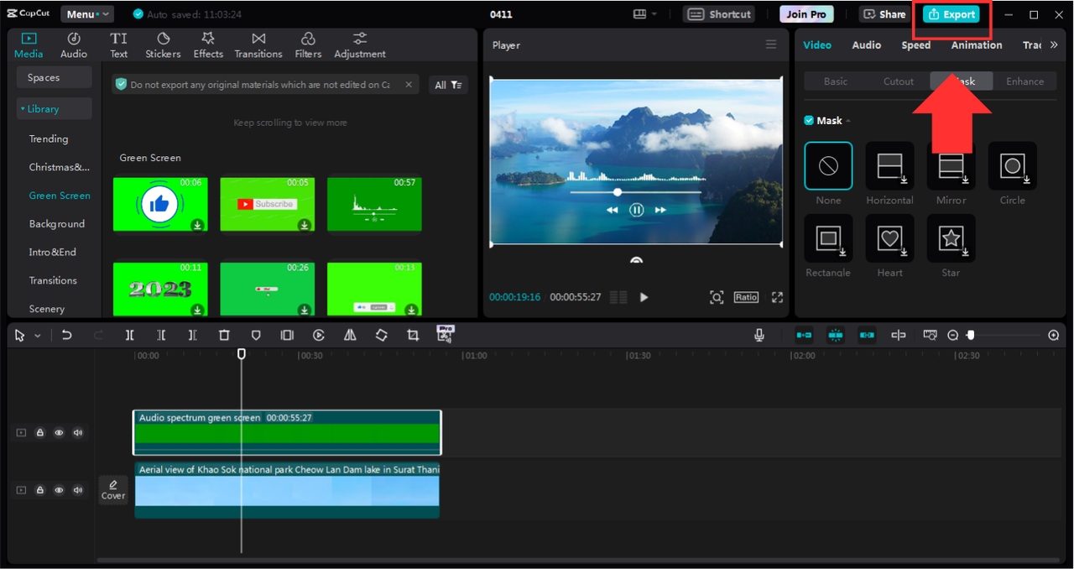The width and height of the screenshot is (1074, 569).
Task: Click the Crop tool icon
Action: [413, 335]
